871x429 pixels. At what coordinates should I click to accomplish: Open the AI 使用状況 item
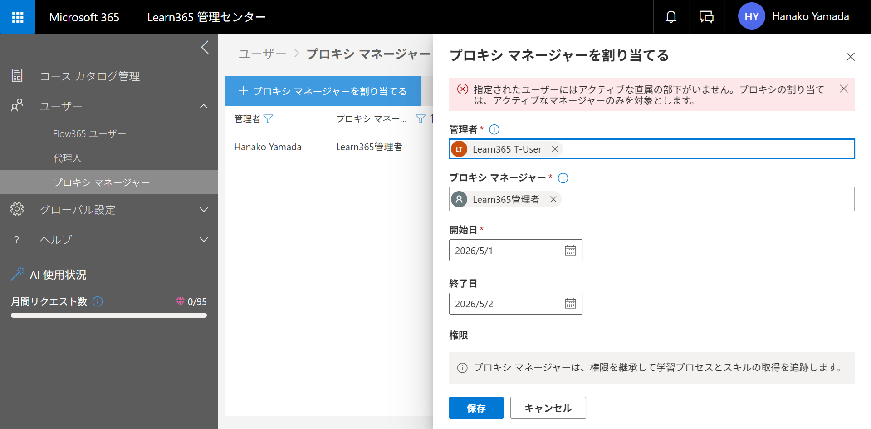58,275
